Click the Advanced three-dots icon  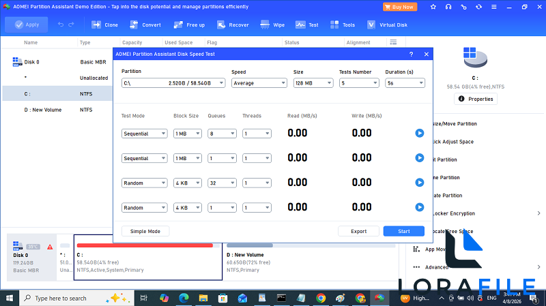pos(416,267)
